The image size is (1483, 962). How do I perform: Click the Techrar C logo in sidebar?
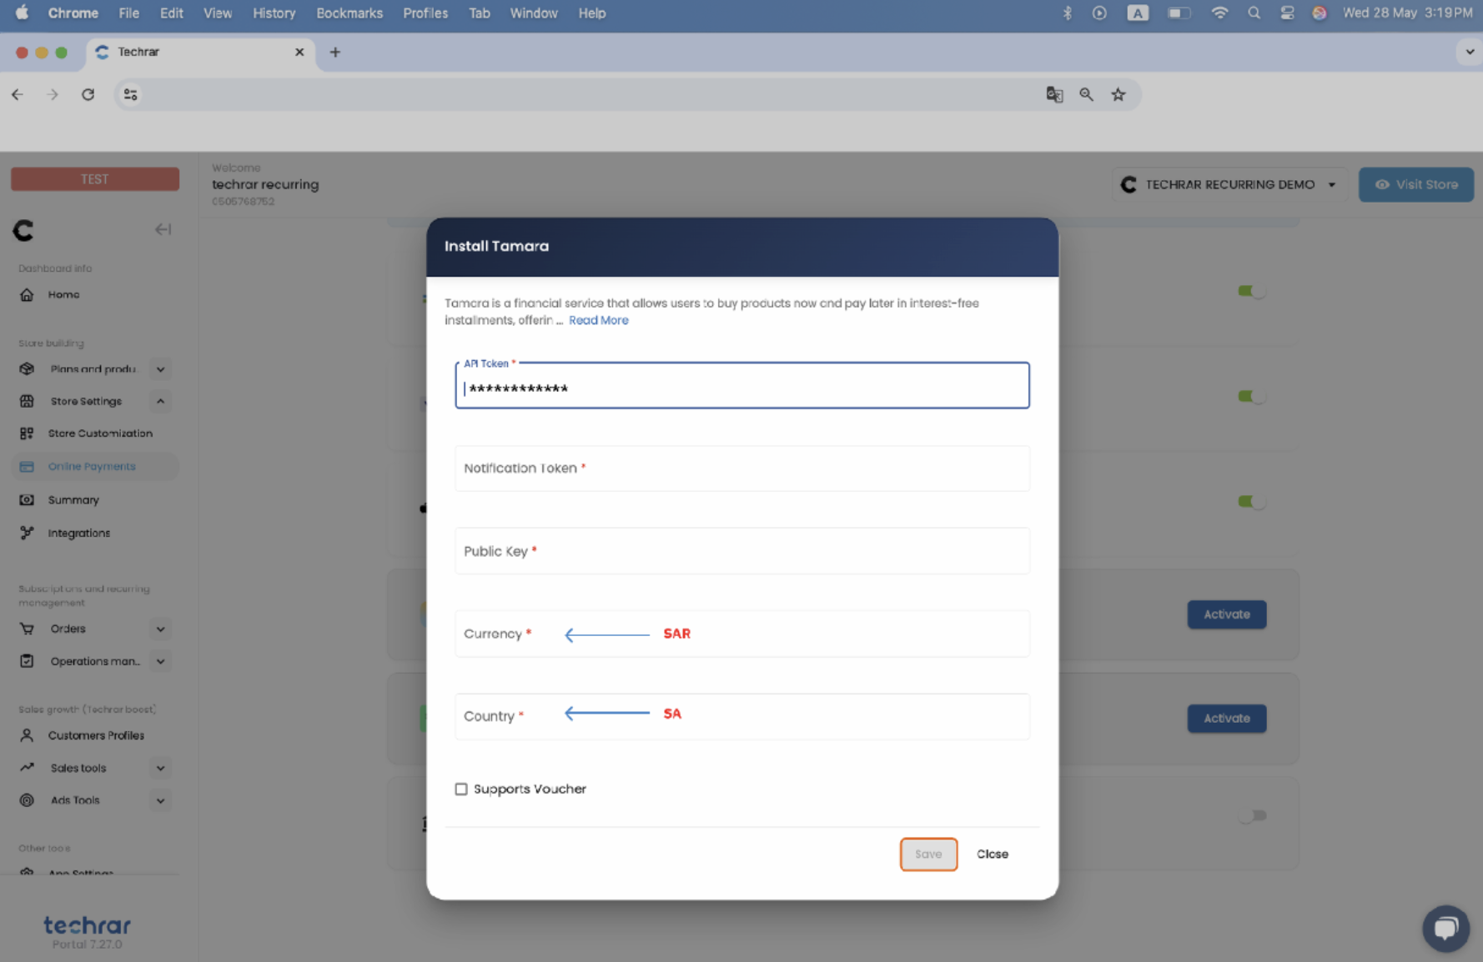(23, 230)
